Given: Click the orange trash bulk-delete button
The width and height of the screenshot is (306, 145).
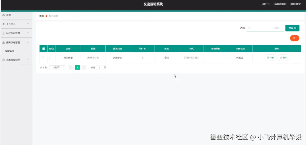Looking at the screenshot, I should click(295, 38).
